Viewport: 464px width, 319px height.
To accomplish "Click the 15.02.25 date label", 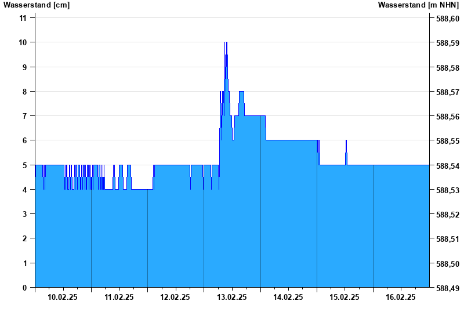I will (x=345, y=298).
